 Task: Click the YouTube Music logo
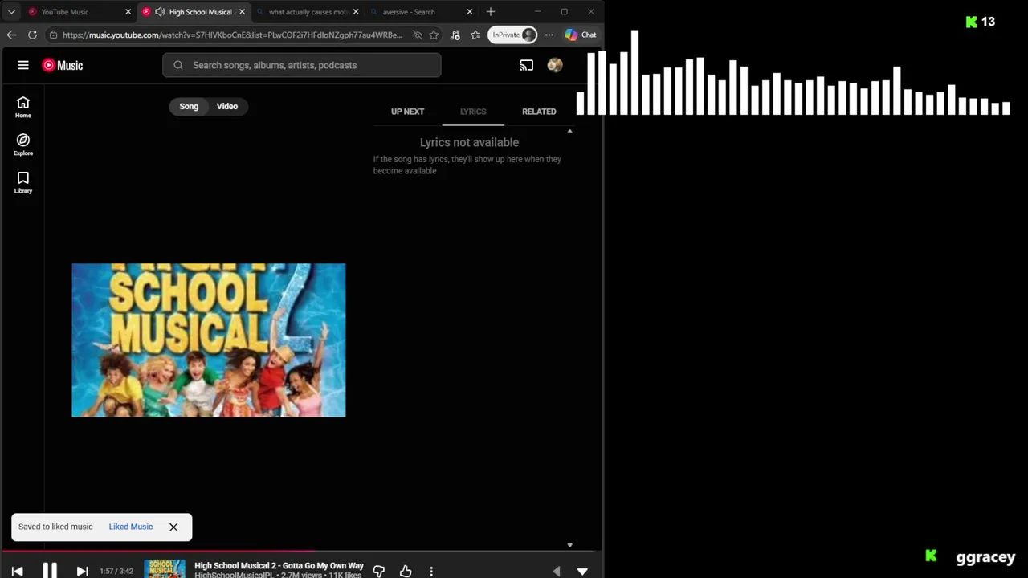coord(63,65)
